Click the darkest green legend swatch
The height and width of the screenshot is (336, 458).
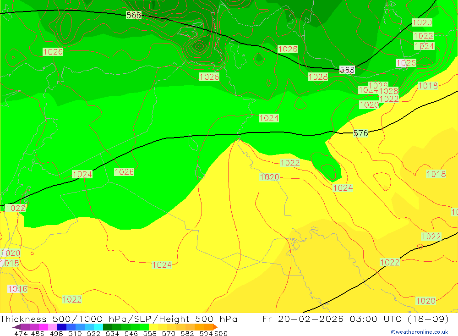point(108,327)
